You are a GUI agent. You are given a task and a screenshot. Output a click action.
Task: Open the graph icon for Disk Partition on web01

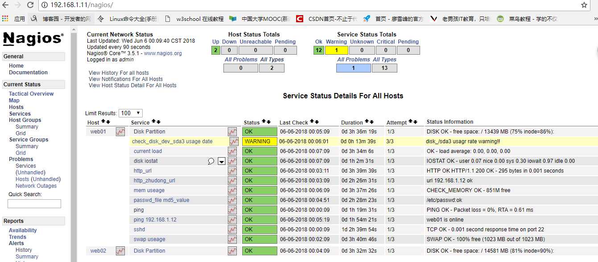(x=232, y=132)
